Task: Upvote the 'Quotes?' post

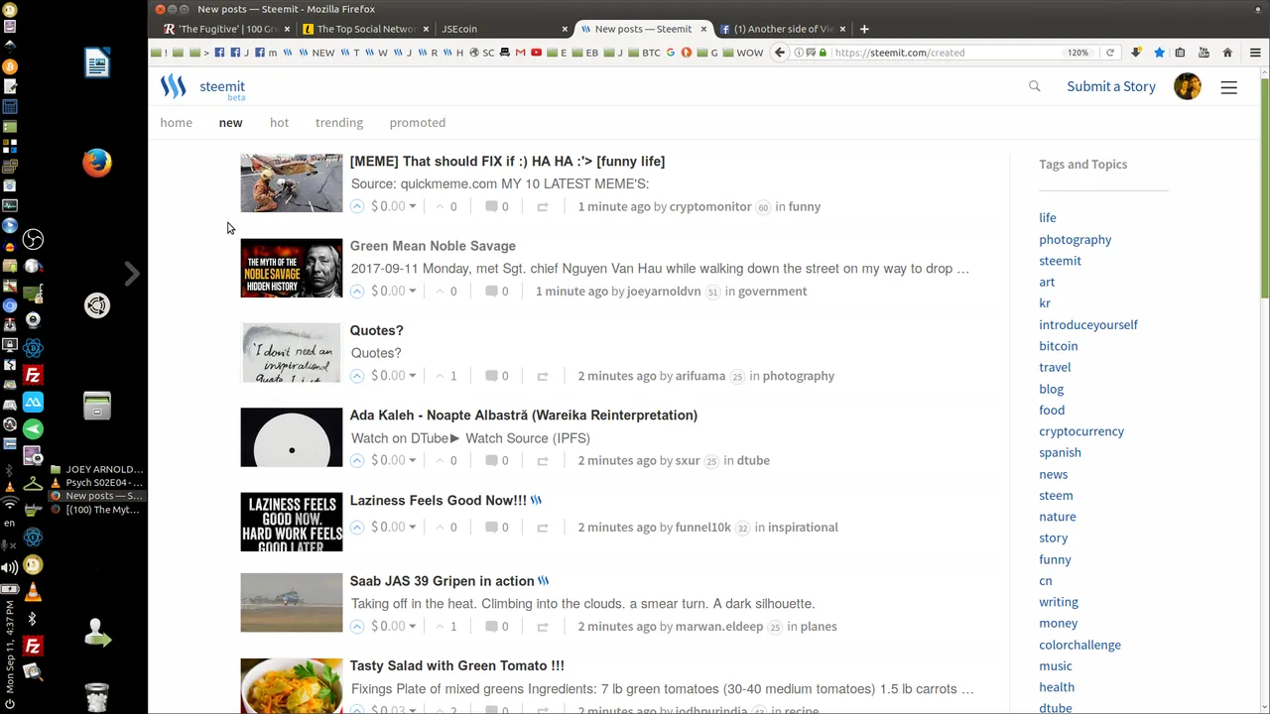Action: (357, 376)
